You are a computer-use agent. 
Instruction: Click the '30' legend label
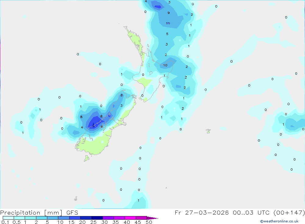tap(105, 222)
